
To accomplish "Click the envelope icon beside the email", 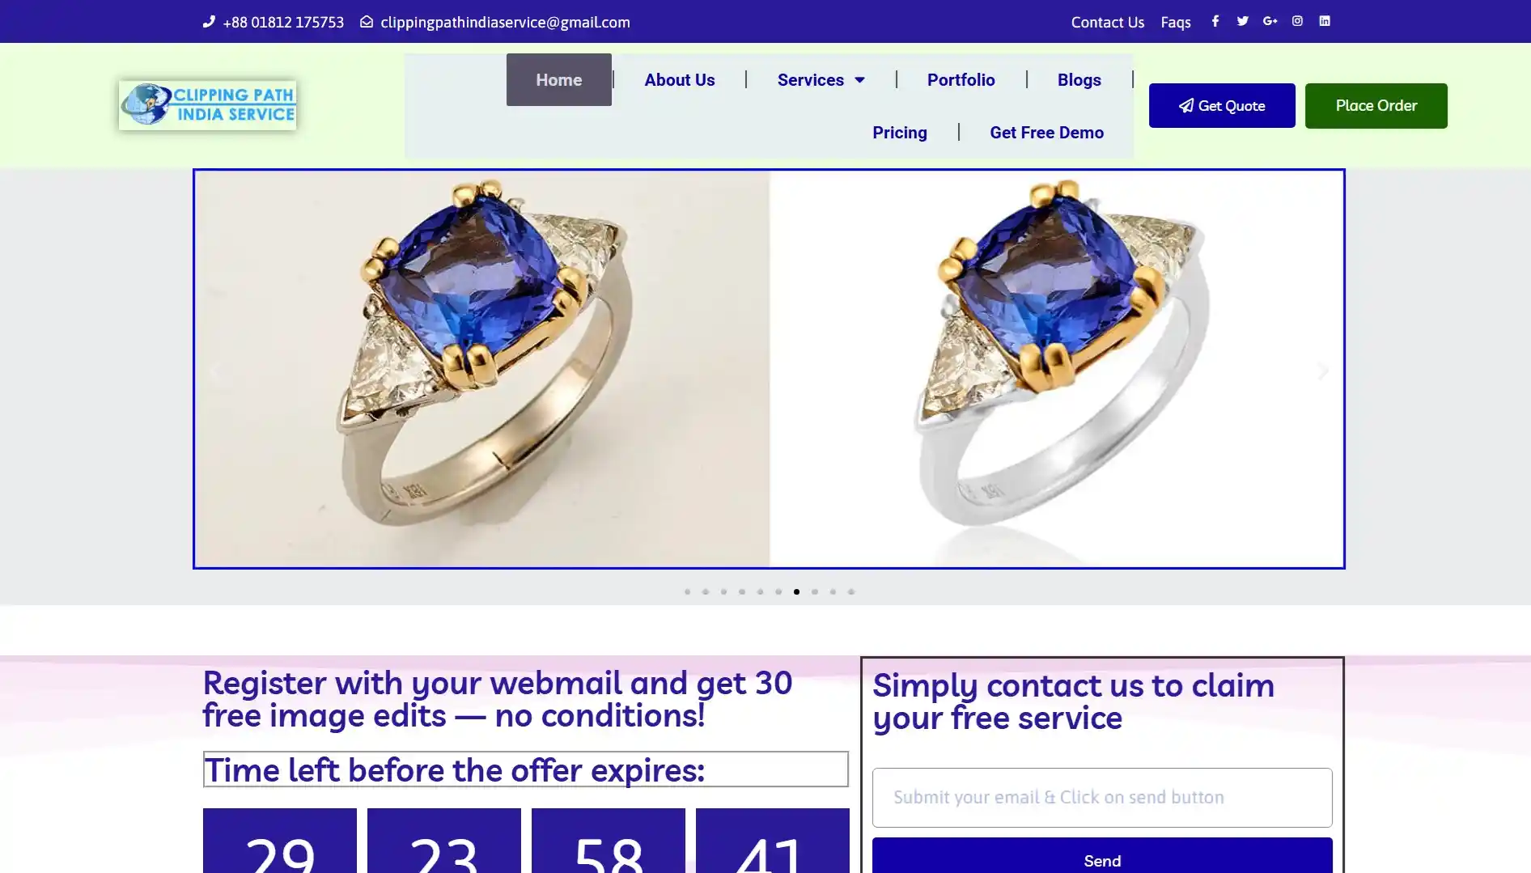I will coord(367,22).
